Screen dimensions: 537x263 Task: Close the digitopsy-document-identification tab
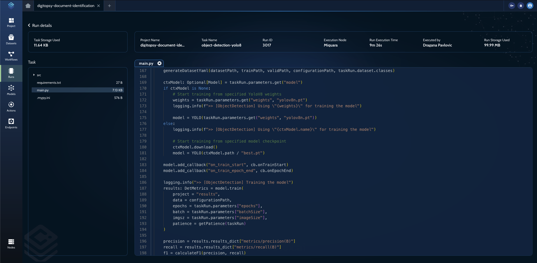click(99, 6)
